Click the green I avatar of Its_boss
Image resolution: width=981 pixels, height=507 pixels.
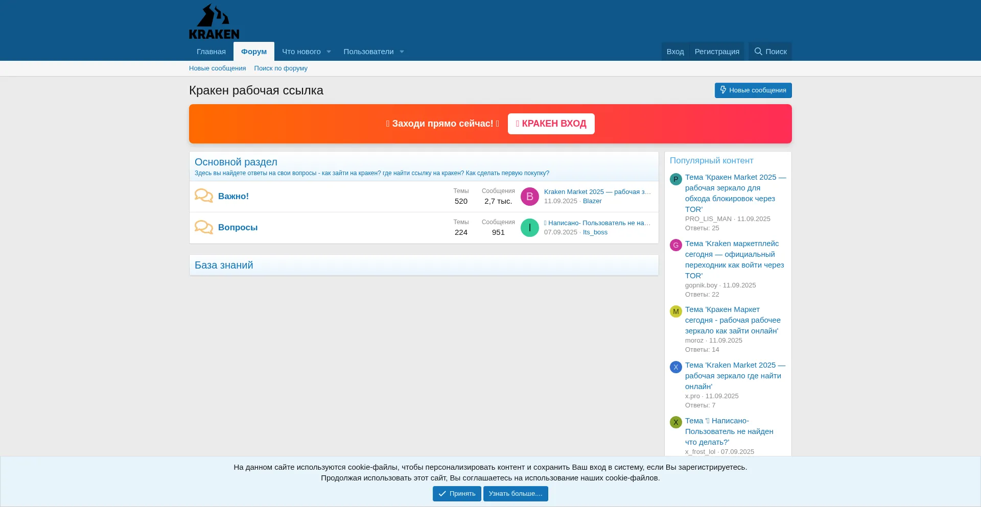(530, 228)
